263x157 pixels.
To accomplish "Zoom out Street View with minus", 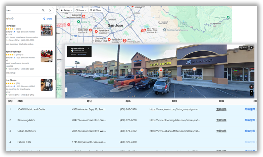I will coord(252,94).
